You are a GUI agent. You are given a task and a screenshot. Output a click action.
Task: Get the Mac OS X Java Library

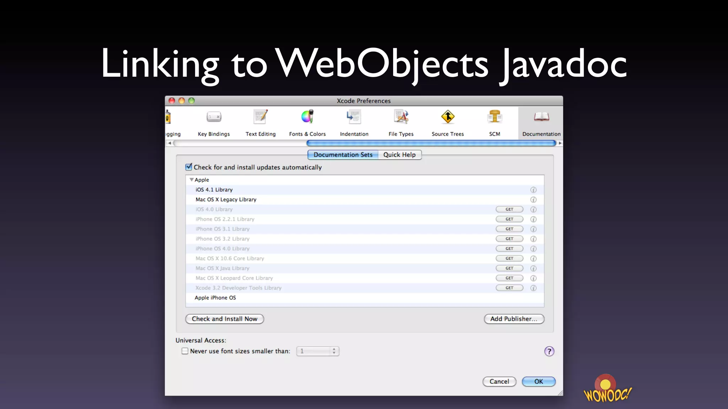509,268
